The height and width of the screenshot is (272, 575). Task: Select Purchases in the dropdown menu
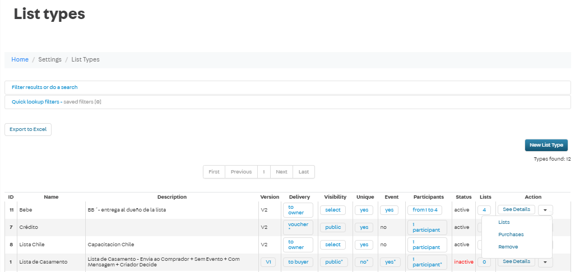511,235
